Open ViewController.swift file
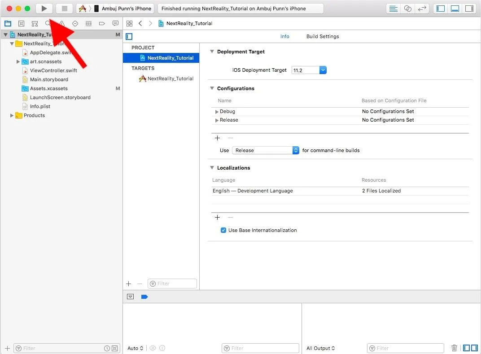481x354 pixels. 53,70
